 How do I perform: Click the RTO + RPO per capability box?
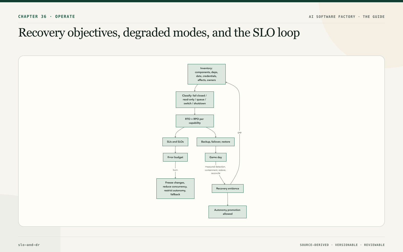(195, 121)
